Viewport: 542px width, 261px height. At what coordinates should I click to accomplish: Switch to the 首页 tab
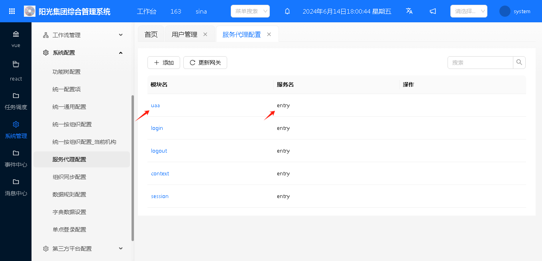(x=151, y=34)
